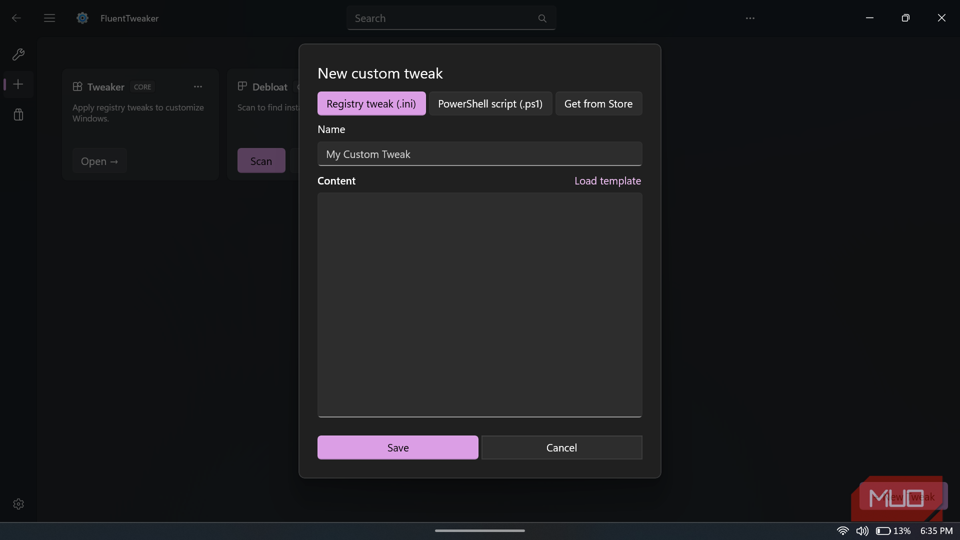
Task: Click into the Content text area
Action: tap(480, 305)
